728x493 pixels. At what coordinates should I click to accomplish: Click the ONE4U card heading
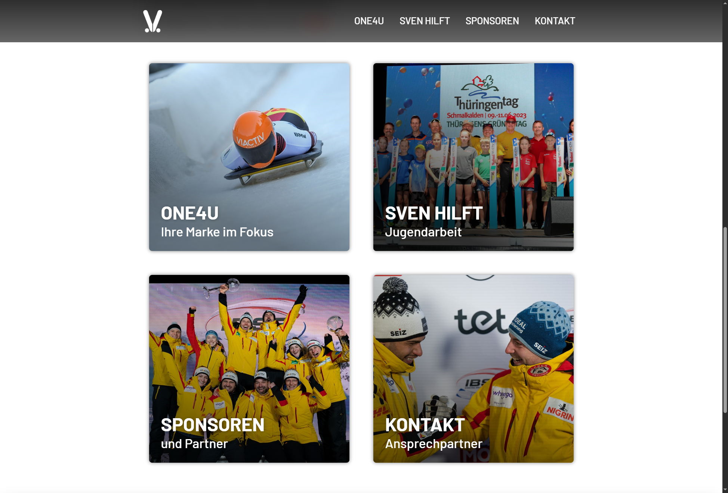coord(190,213)
